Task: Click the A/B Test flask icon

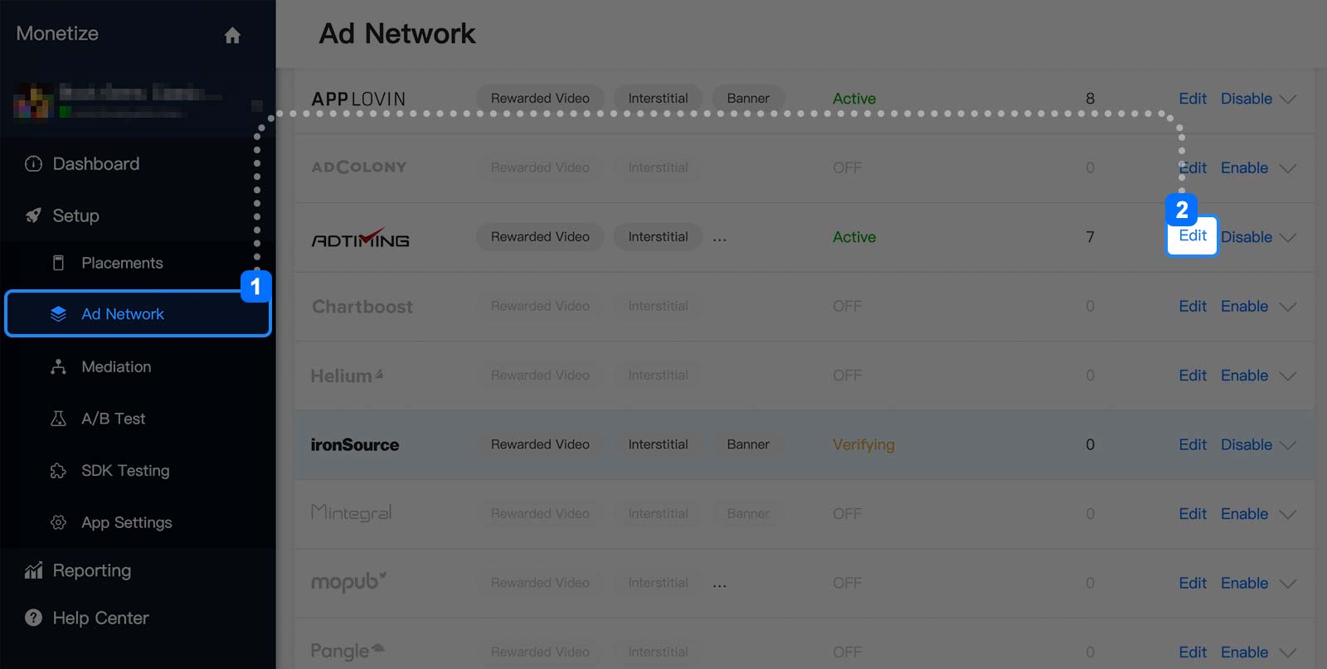Action: 58,419
